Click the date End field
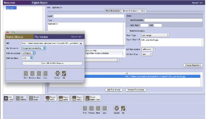 pyautogui.click(x=158, y=25)
